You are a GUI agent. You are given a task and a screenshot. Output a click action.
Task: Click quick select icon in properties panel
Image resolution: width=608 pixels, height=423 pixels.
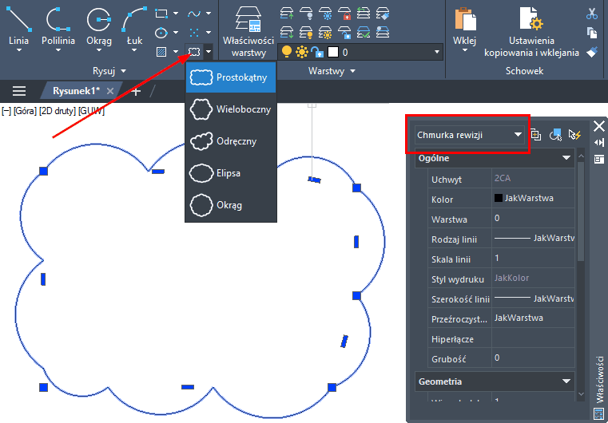click(x=574, y=135)
